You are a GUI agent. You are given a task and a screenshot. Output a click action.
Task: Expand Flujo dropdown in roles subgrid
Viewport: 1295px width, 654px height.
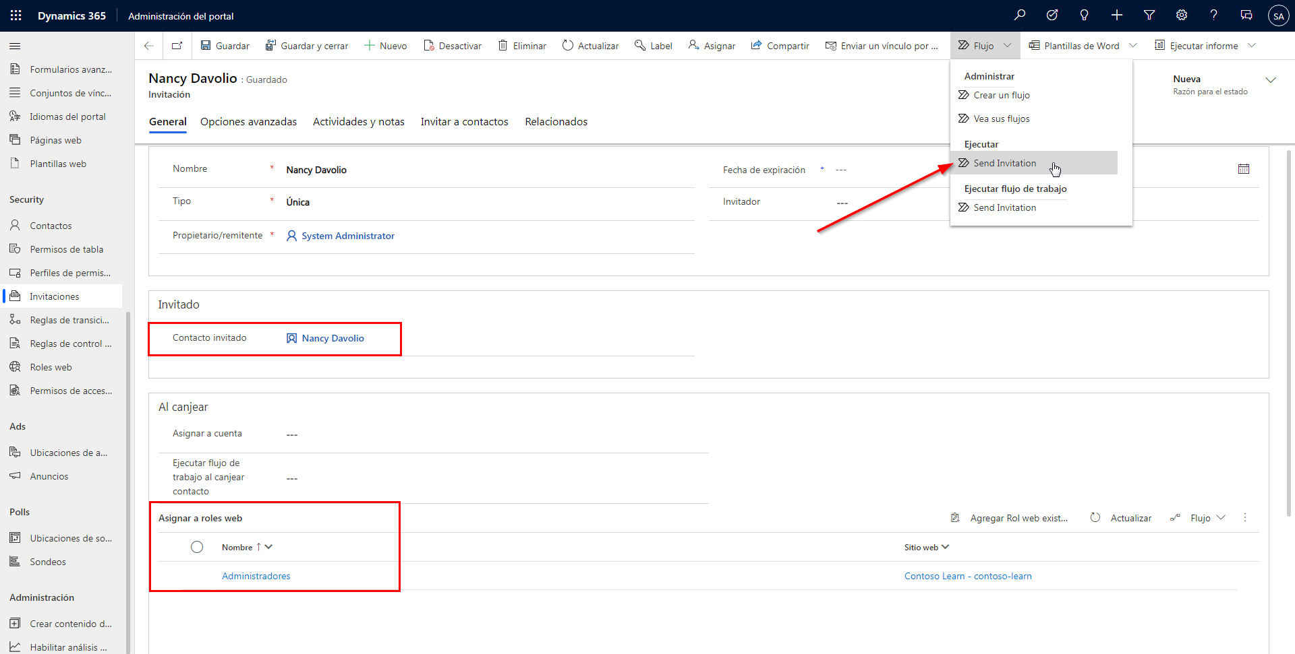coord(1221,518)
